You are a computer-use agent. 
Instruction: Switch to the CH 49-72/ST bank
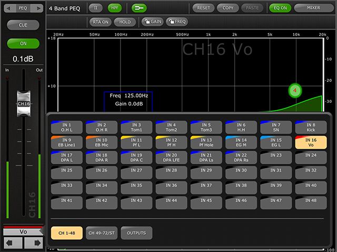[101, 233]
